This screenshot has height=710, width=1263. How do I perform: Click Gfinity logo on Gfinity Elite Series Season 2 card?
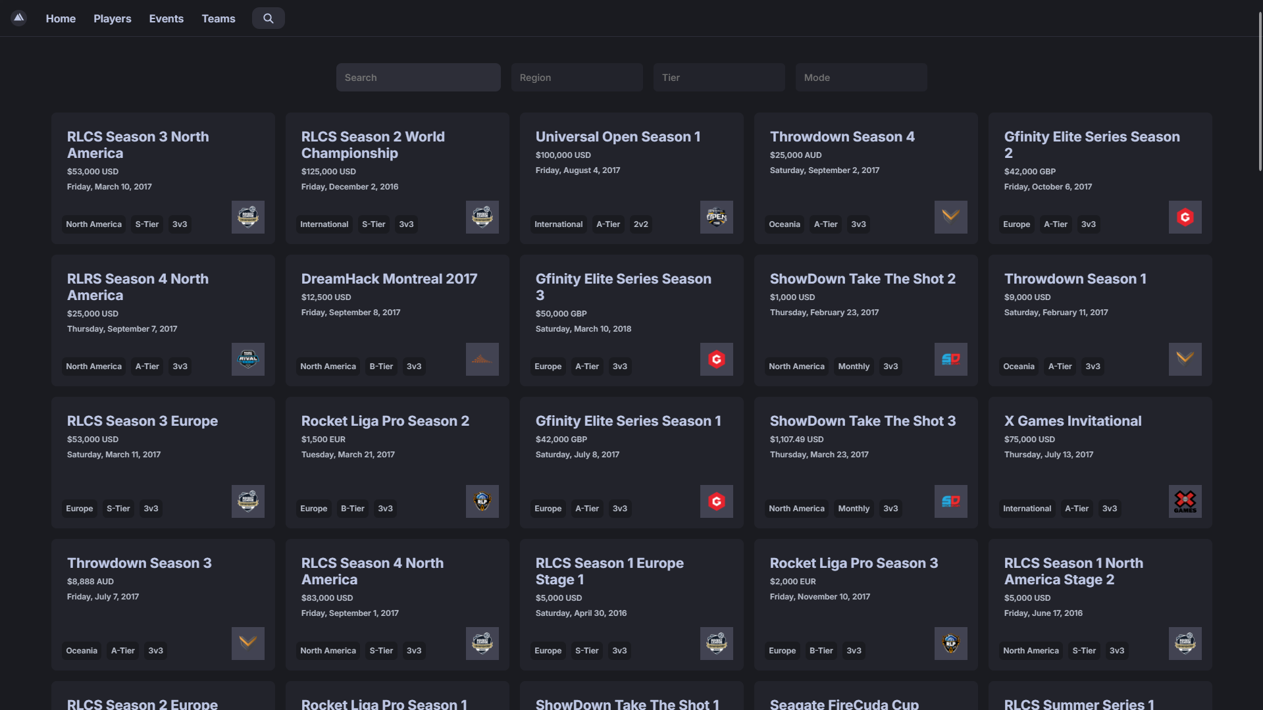tap(1185, 217)
